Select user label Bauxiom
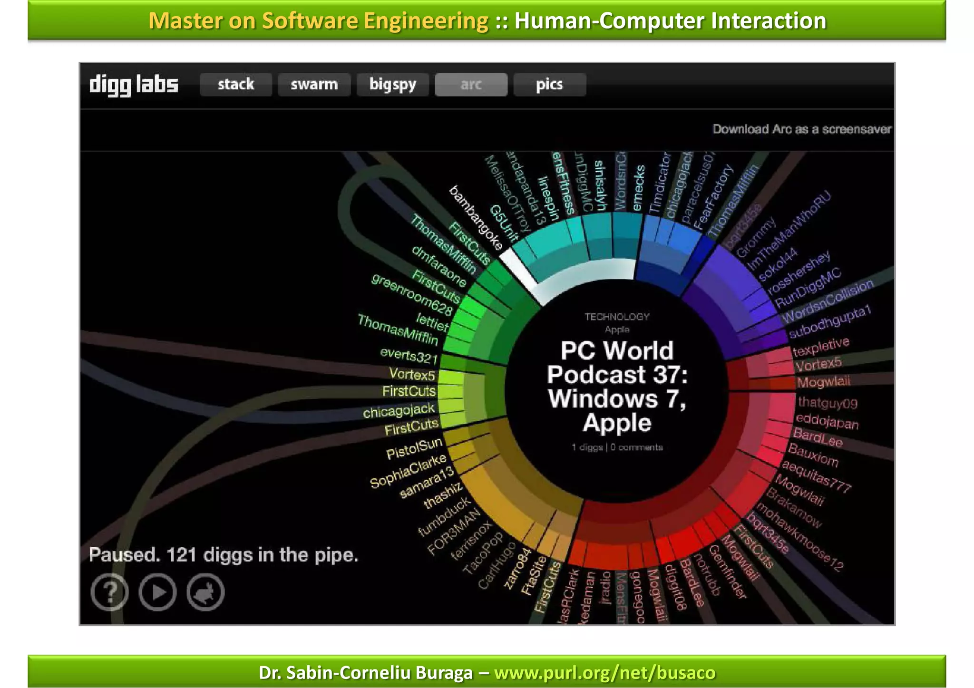974x688 pixels. coord(813,455)
